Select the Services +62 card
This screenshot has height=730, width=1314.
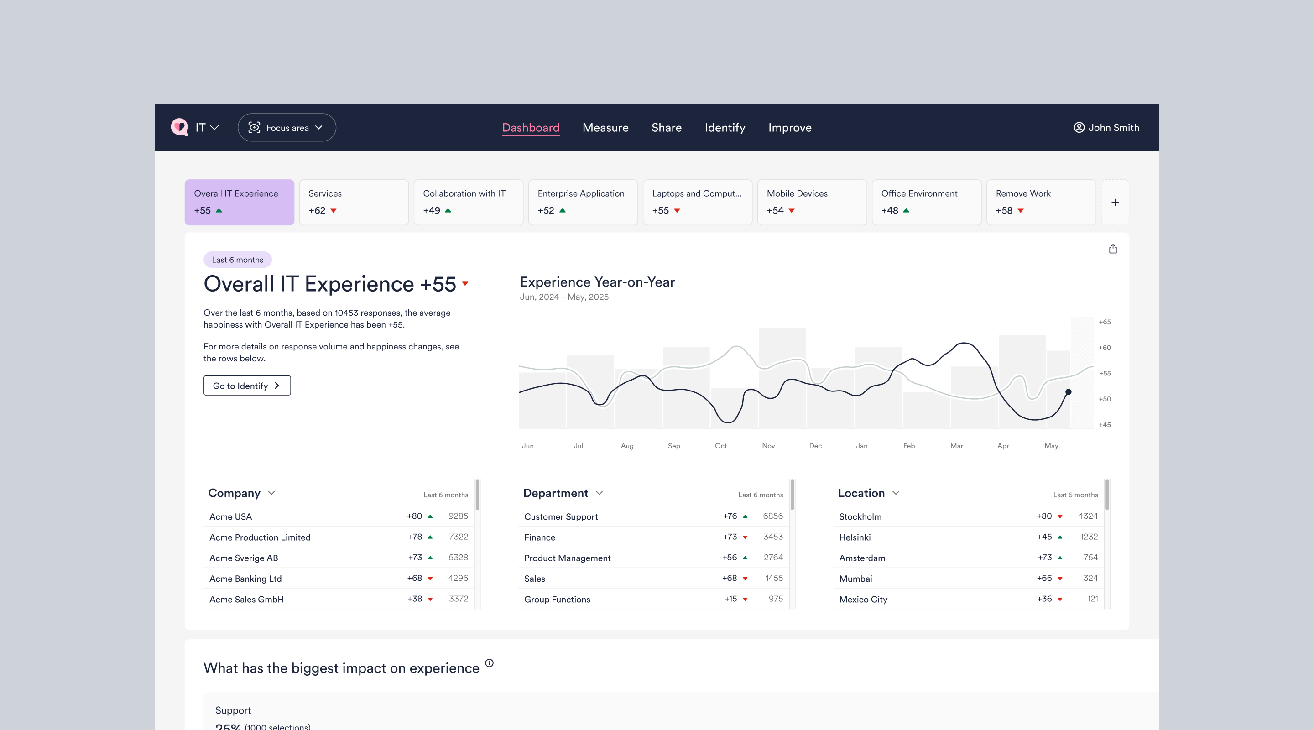[354, 202]
